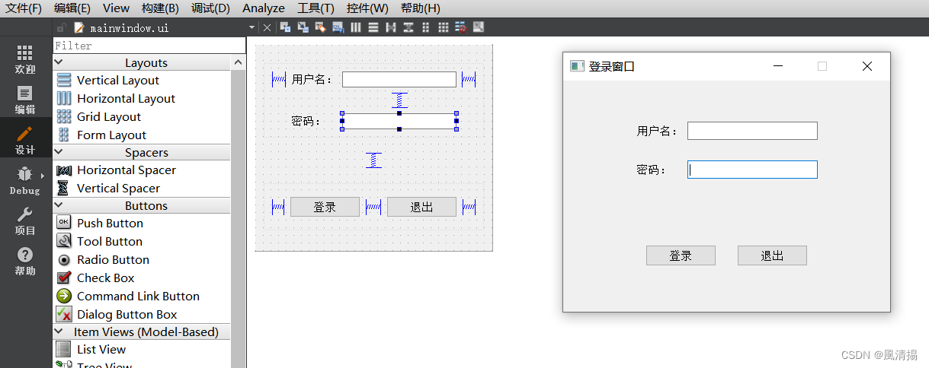Switch to 编辑 (Edit) mode

tap(25, 100)
